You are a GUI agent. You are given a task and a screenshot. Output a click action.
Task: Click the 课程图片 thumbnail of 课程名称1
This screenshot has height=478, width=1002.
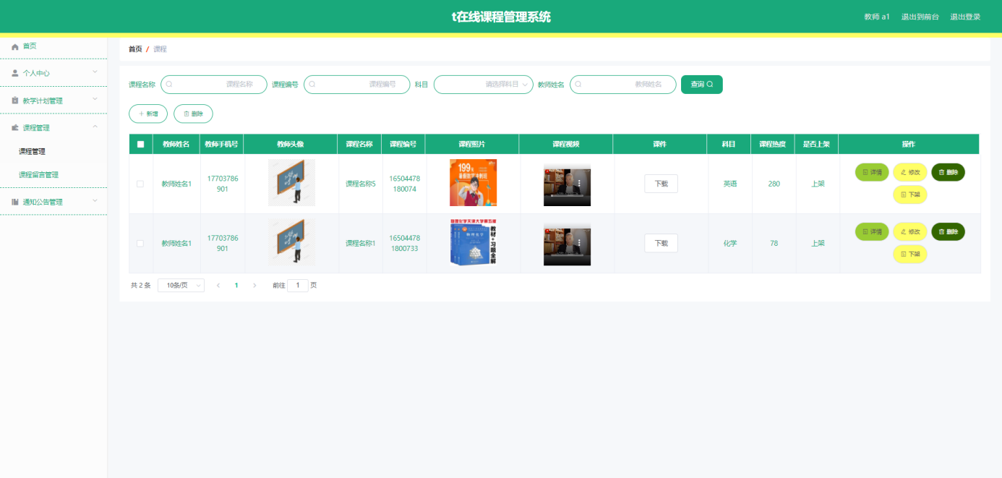472,243
